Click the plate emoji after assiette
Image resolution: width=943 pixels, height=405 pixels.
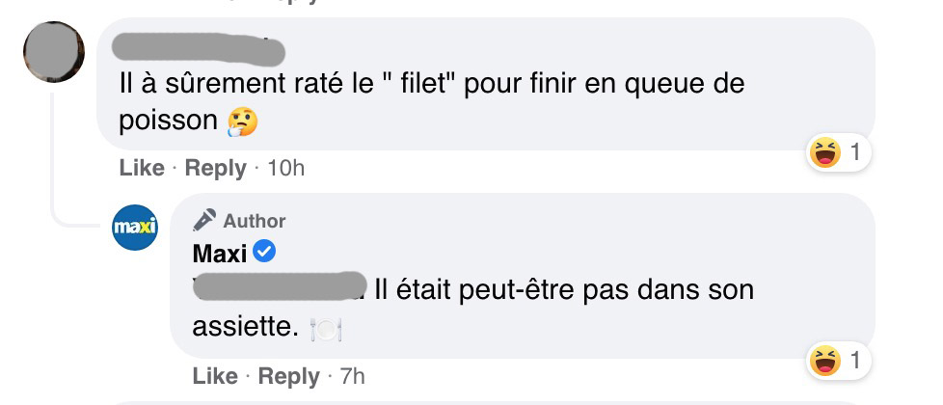pos(326,330)
